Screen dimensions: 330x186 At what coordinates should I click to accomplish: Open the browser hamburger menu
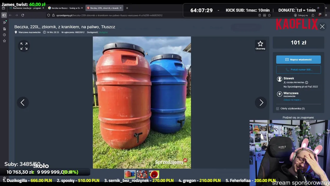pyautogui.click(x=326, y=15)
